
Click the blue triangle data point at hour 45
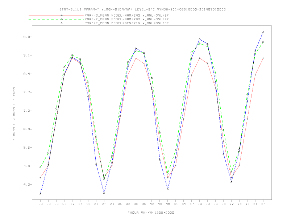(x=160, y=160)
